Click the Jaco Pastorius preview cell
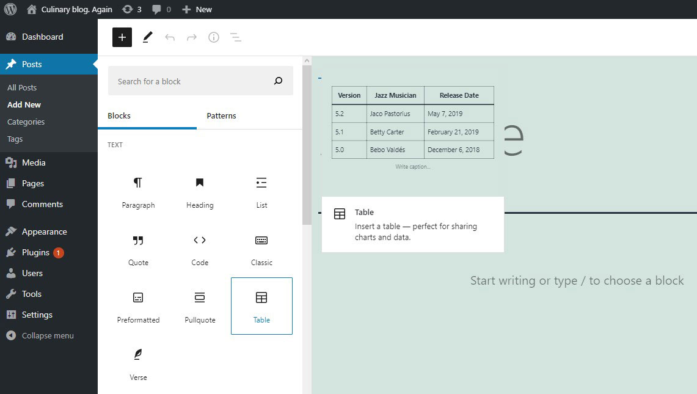The image size is (697, 394). (x=395, y=114)
